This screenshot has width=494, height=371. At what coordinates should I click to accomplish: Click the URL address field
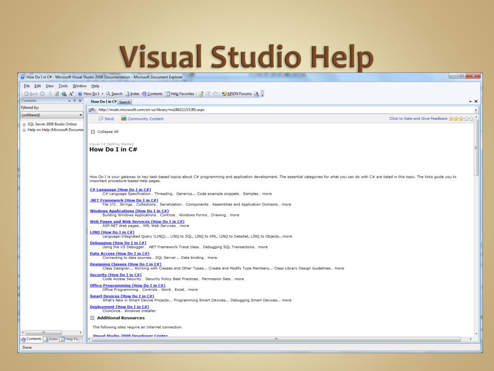(x=285, y=110)
